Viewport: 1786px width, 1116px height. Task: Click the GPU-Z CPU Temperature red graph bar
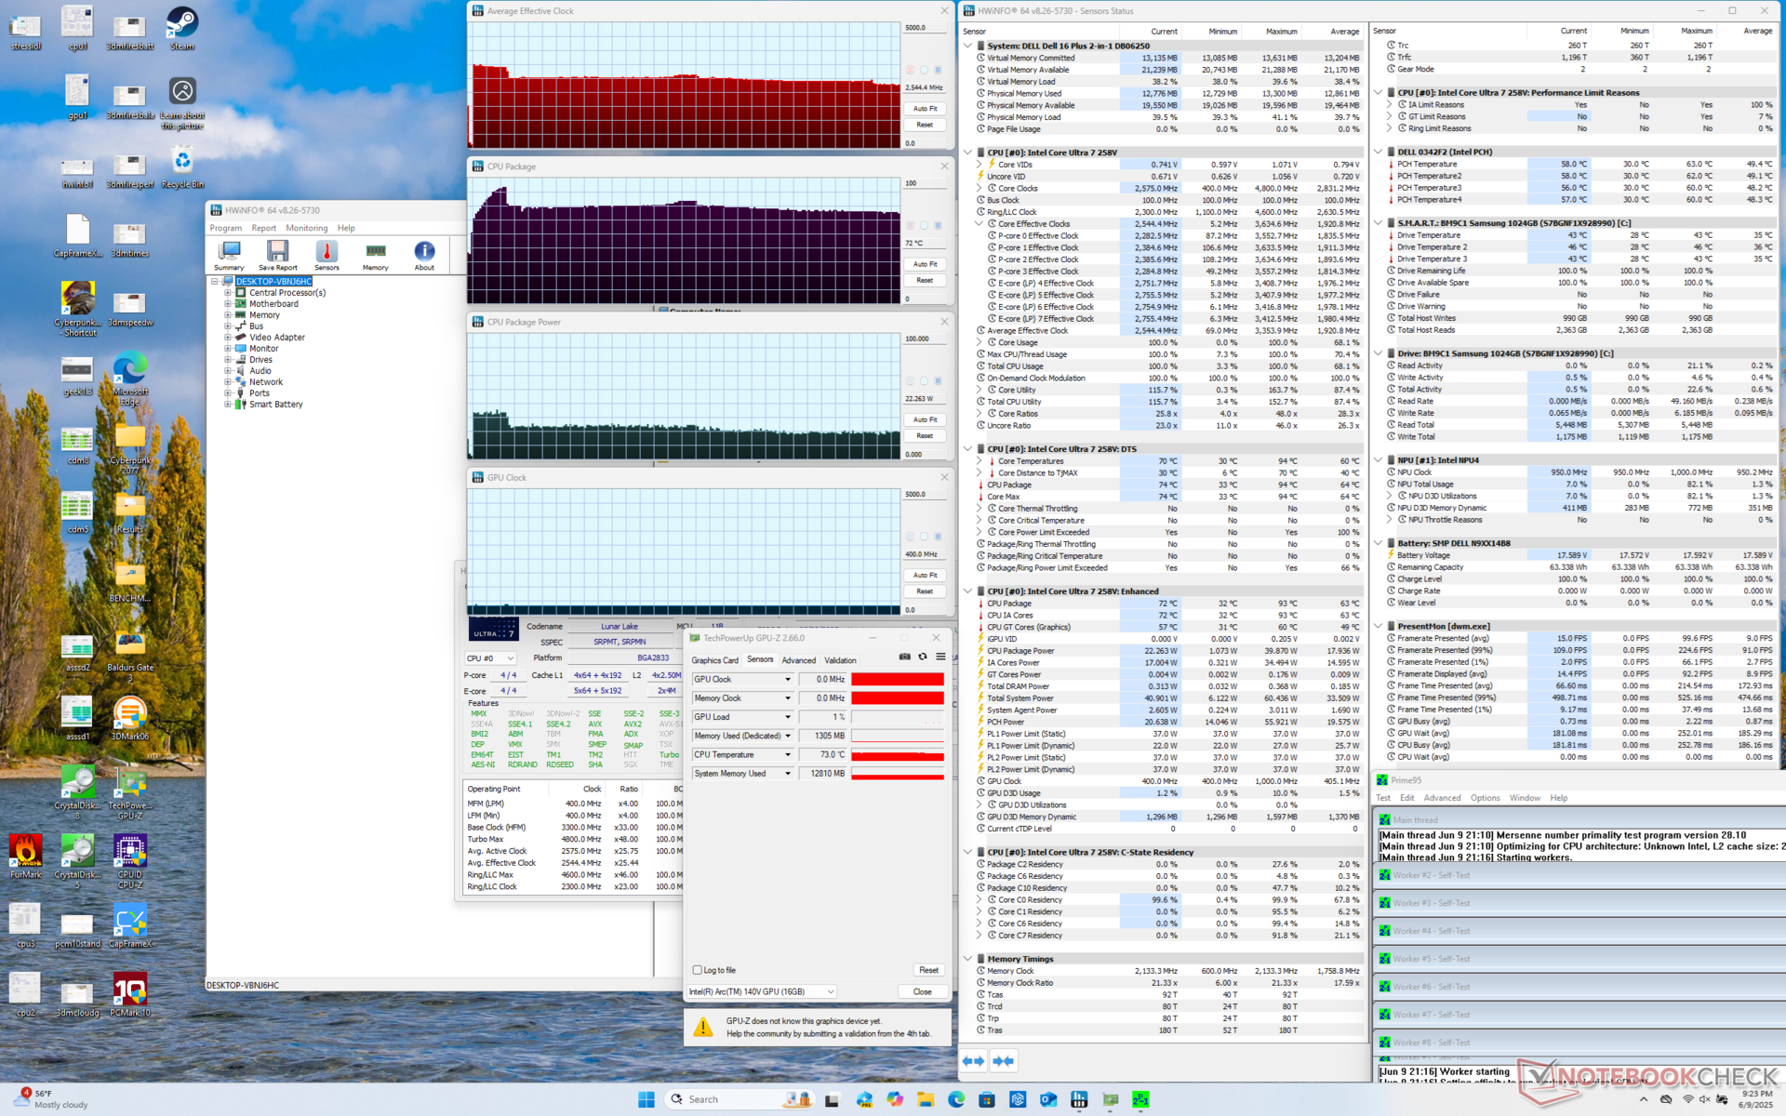(898, 755)
